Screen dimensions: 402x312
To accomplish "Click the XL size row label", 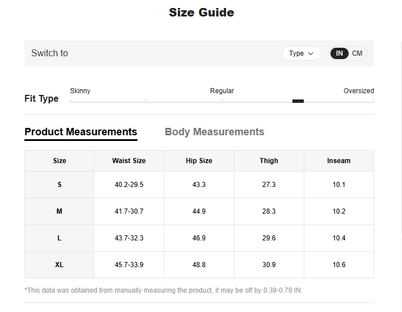I will tap(60, 265).
